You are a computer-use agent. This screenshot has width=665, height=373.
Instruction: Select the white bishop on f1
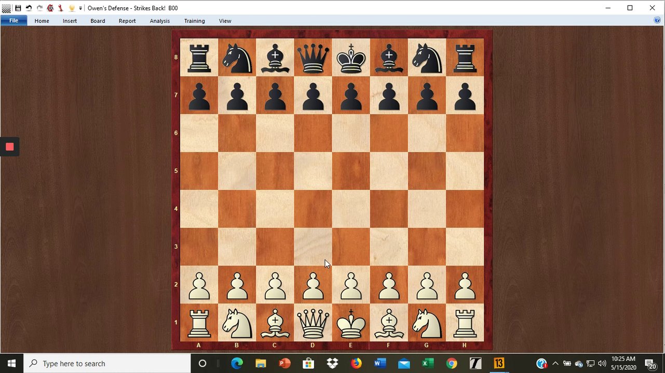tap(389, 323)
